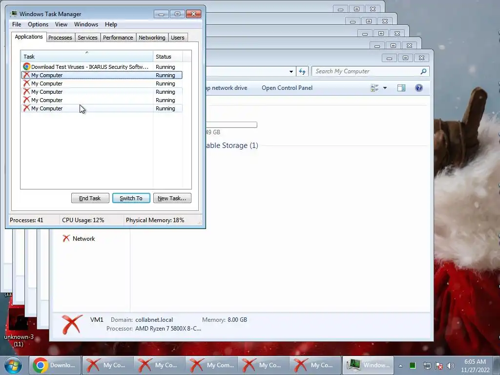This screenshot has width=500, height=375.
Task: Click the End Task button
Action: tap(90, 198)
